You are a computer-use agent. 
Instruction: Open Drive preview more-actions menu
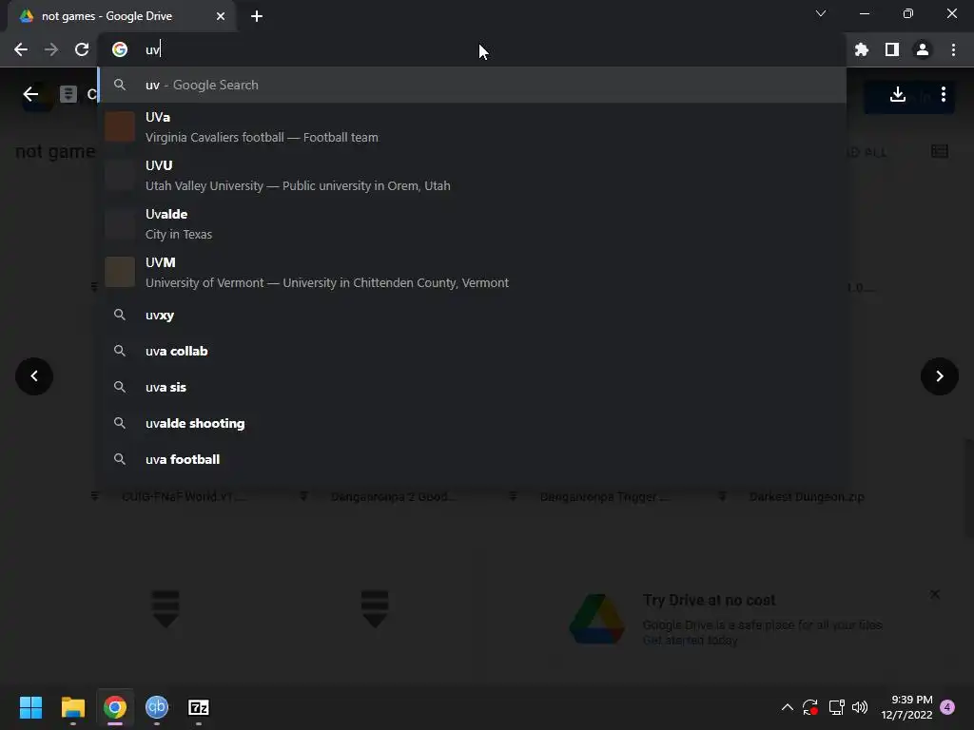coord(944,94)
